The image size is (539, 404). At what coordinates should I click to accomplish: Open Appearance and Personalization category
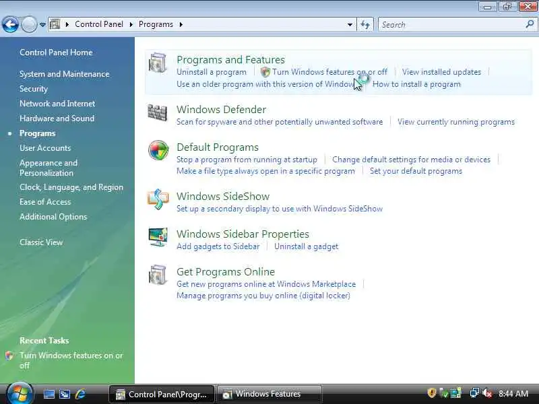pos(49,168)
